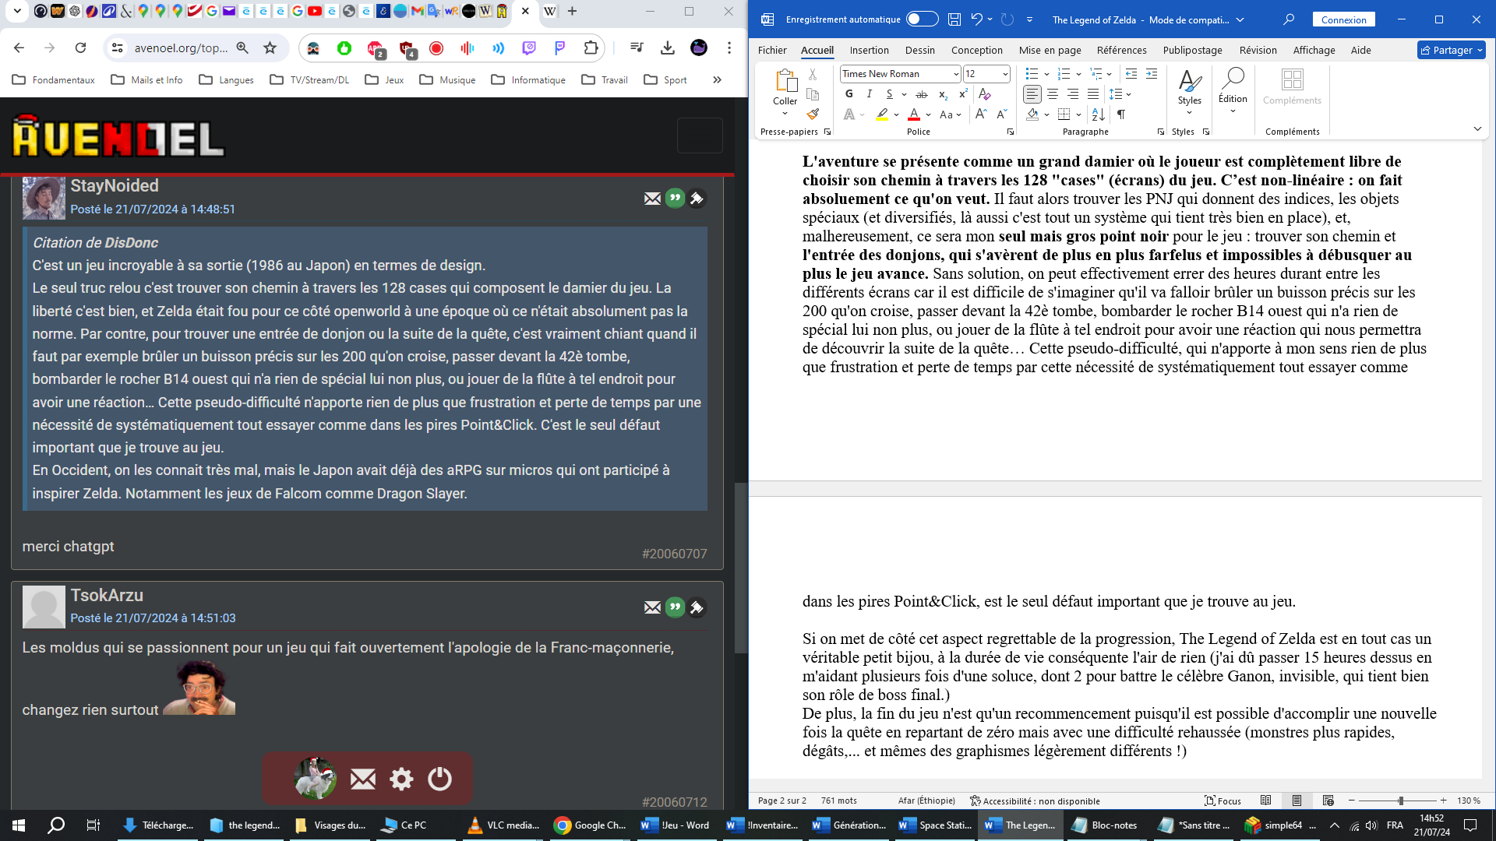Clear all formatting in the Police group
The width and height of the screenshot is (1496, 841).
pos(985,94)
